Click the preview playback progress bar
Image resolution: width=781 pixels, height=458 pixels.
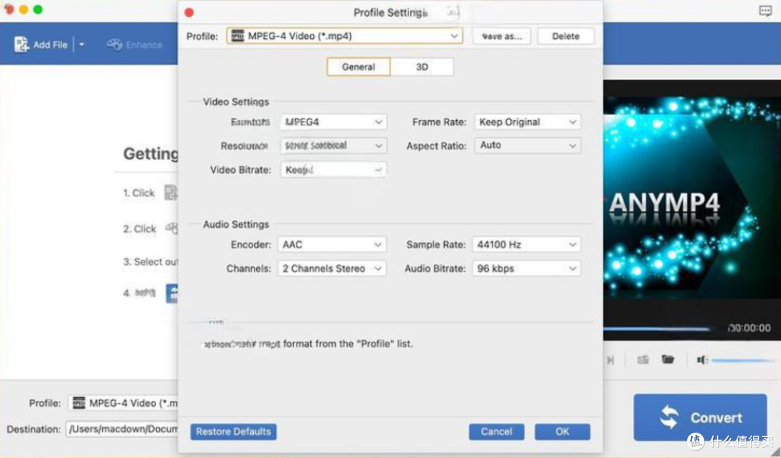point(657,329)
